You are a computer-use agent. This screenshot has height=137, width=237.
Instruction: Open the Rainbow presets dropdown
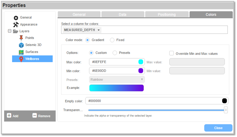point(117,79)
